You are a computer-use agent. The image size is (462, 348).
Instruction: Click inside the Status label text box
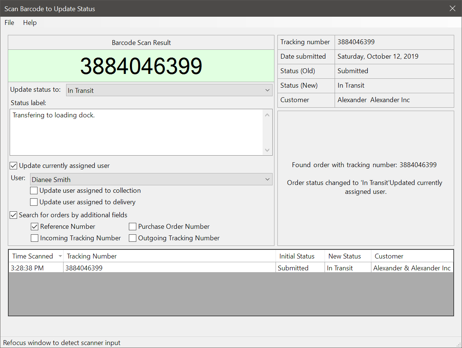coord(136,132)
